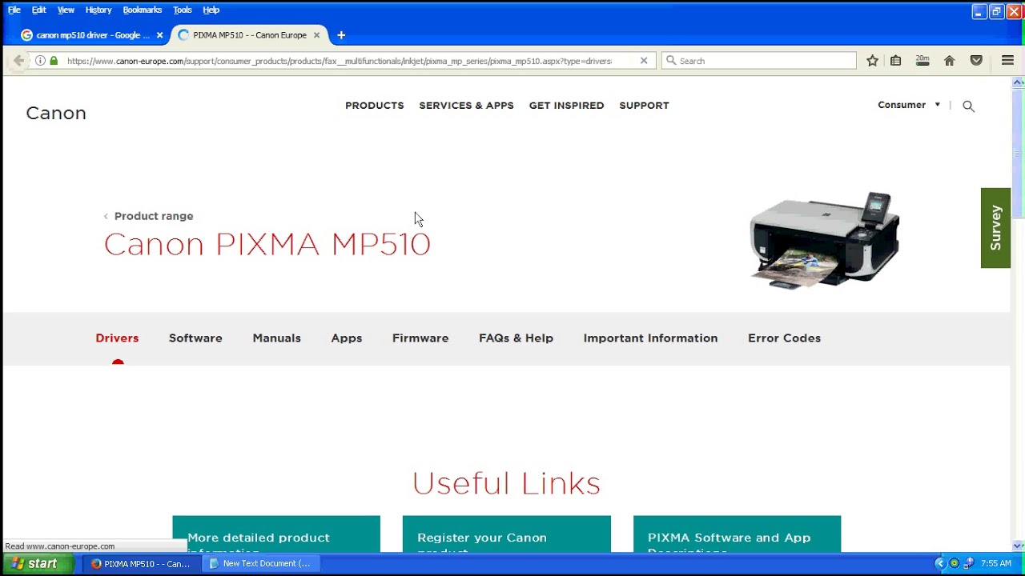
Task: Click the vertical scrollbar up arrow
Action: (1018, 82)
